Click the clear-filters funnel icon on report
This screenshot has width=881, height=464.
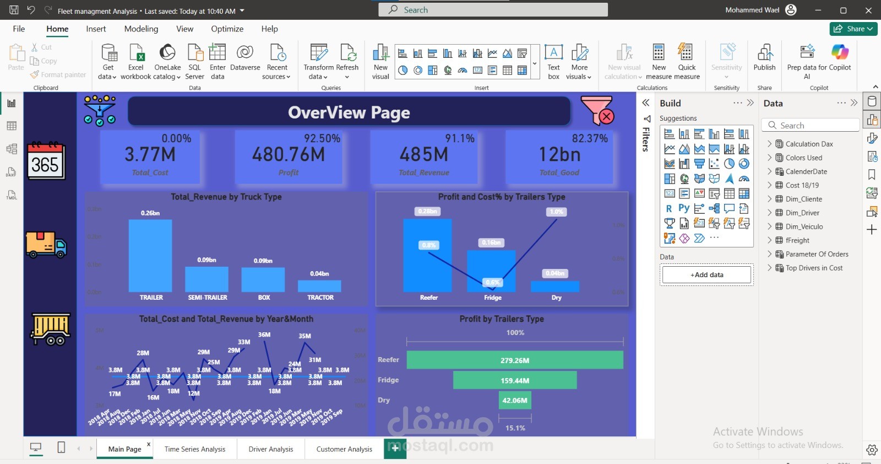tap(597, 110)
